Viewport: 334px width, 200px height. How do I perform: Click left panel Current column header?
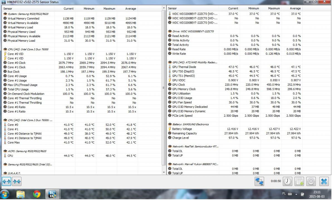click(65, 9)
